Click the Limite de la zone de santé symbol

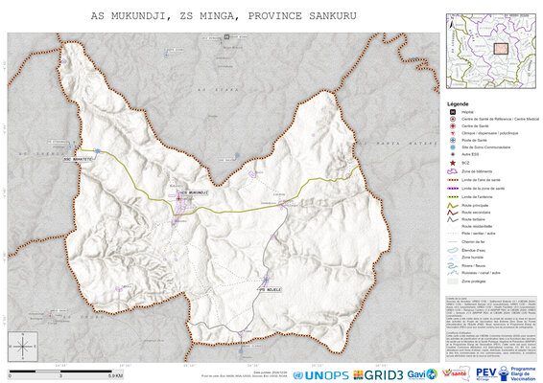pos(452,189)
